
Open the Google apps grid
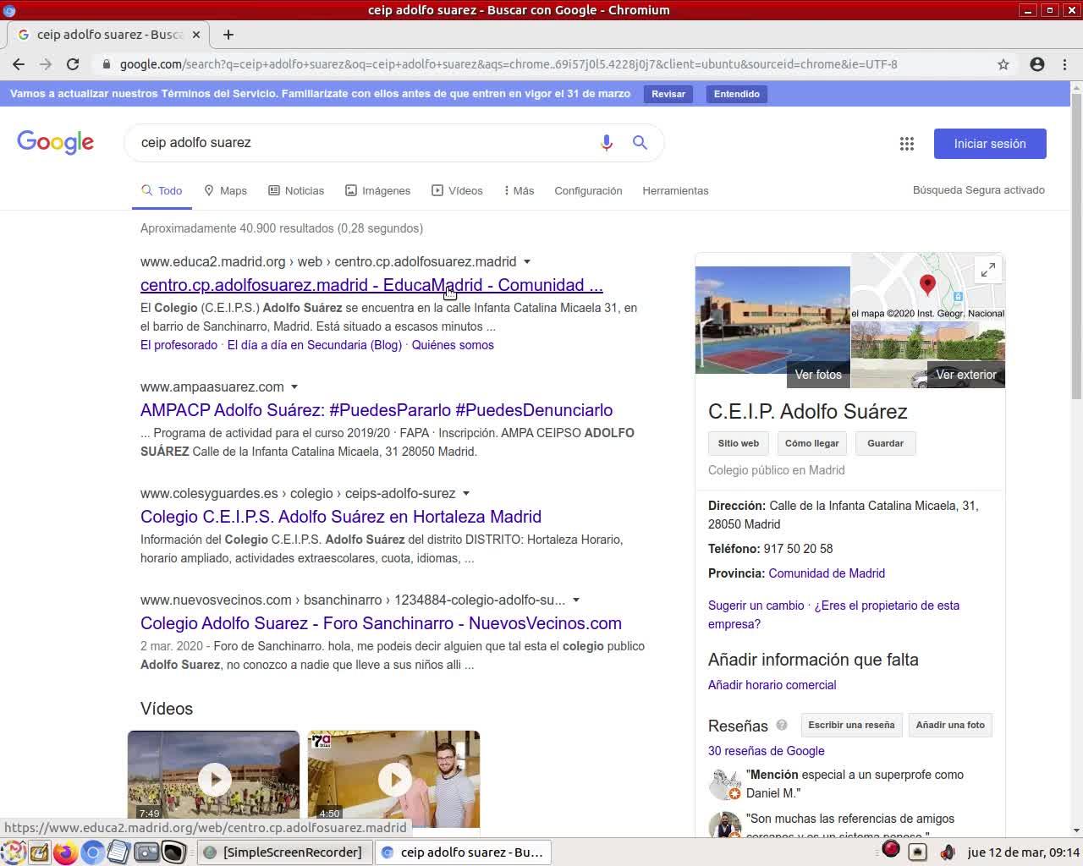click(907, 144)
